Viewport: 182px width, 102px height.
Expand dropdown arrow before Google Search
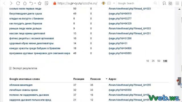click(114, 3)
